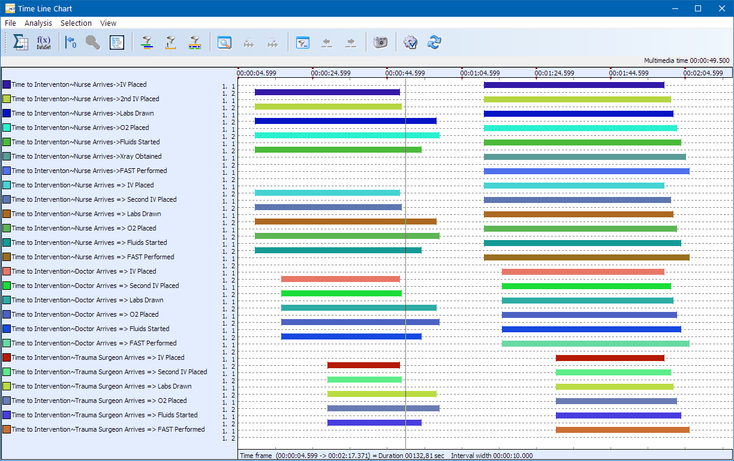Select 'Doctor Arrives => Fluids Started' label
This screenshot has height=461, width=734.
(x=91, y=329)
